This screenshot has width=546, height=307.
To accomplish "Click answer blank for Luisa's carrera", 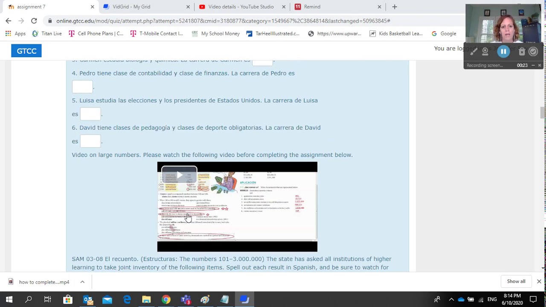I will [x=90, y=114].
